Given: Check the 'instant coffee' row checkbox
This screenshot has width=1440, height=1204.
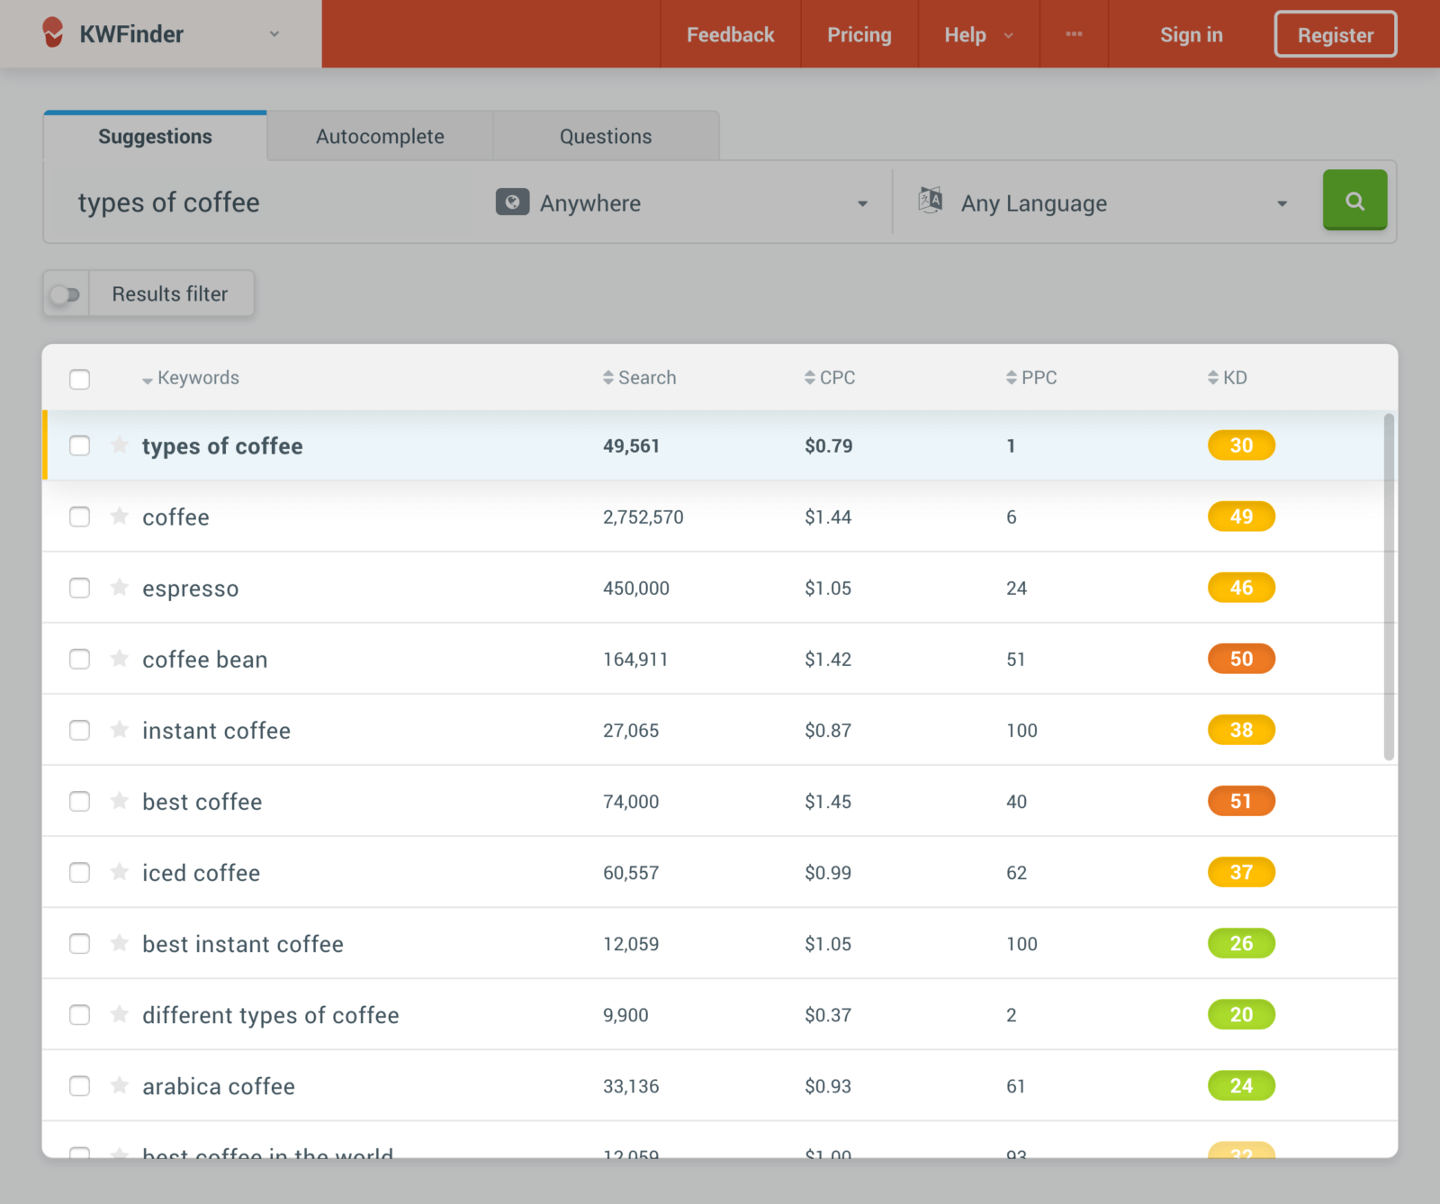Looking at the screenshot, I should (80, 730).
